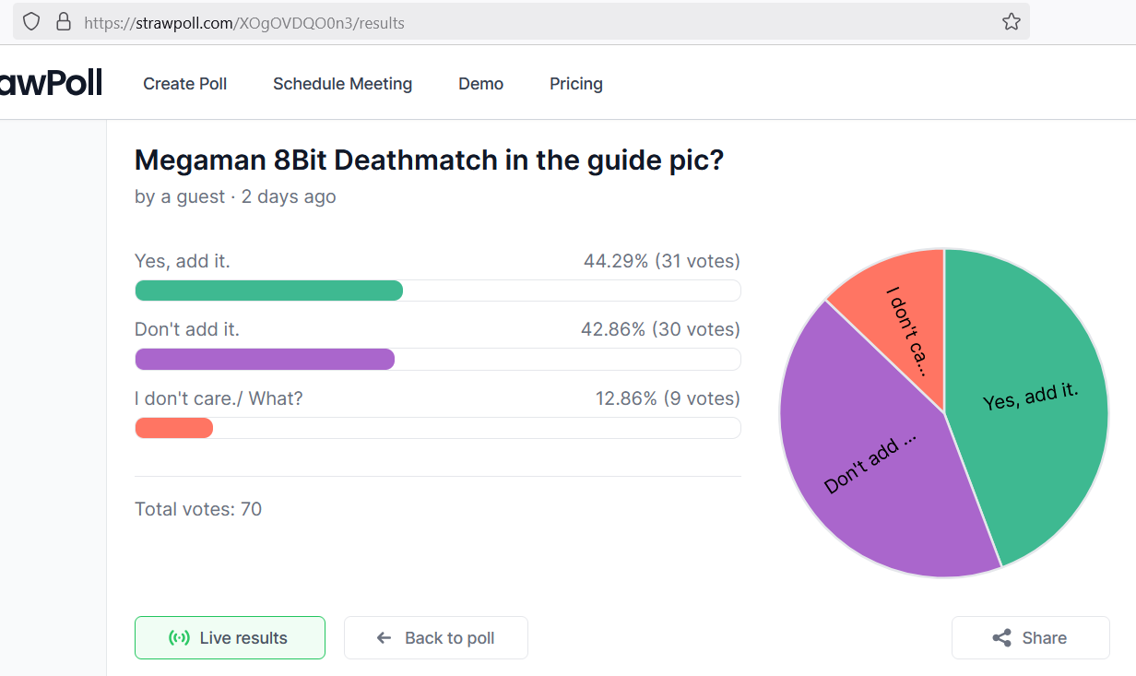Click the share icon
Viewport: 1136px width, 676px height.
[1001, 638]
